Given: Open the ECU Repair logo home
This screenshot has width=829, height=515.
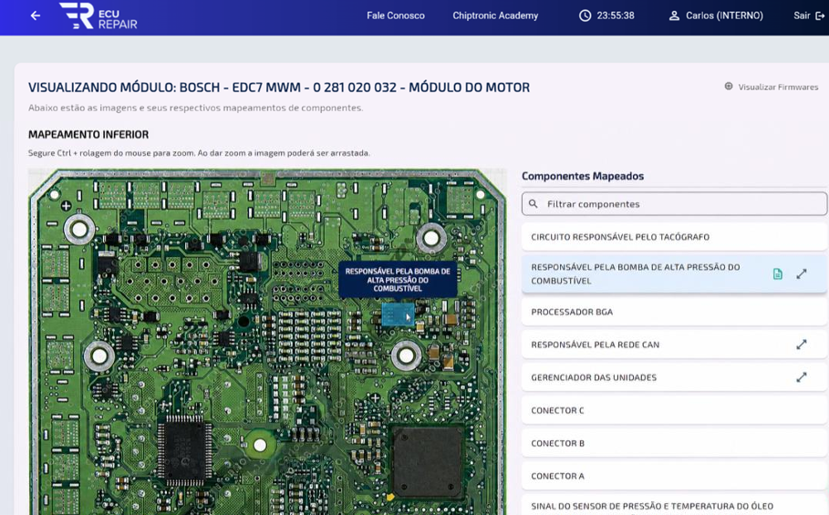Looking at the screenshot, I should [98, 15].
